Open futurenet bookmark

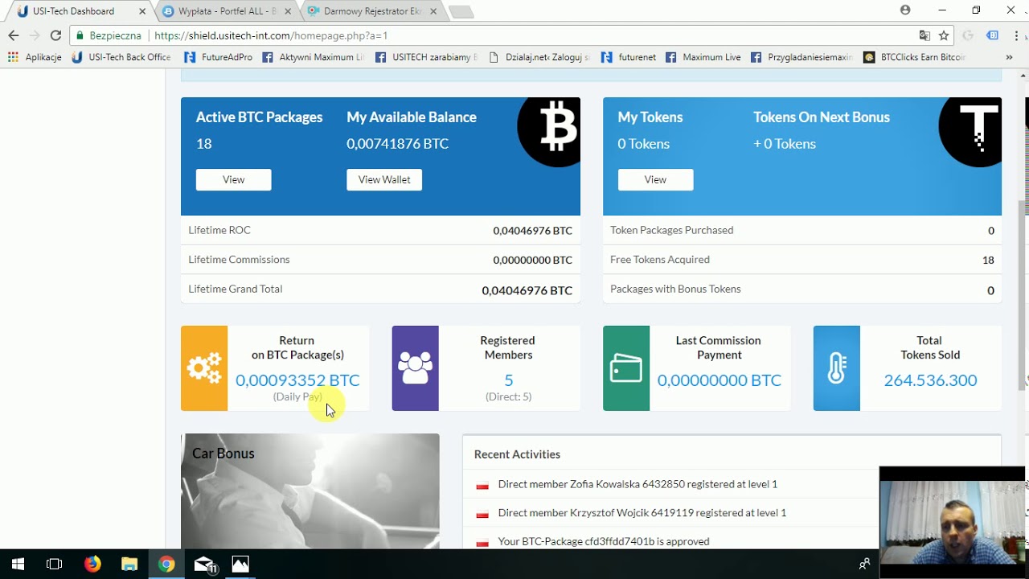pyautogui.click(x=628, y=57)
